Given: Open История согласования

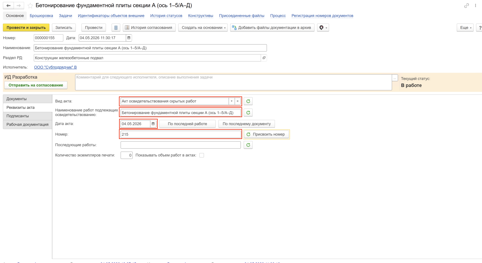Looking at the screenshot, I should [x=149, y=28].
